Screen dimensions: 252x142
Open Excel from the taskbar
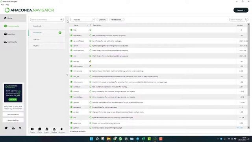click(x=143, y=139)
